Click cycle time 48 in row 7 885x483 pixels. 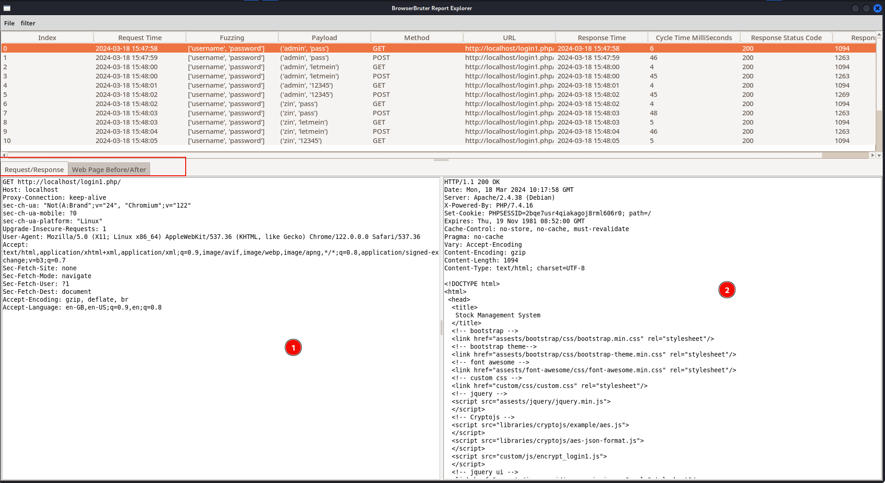653,113
